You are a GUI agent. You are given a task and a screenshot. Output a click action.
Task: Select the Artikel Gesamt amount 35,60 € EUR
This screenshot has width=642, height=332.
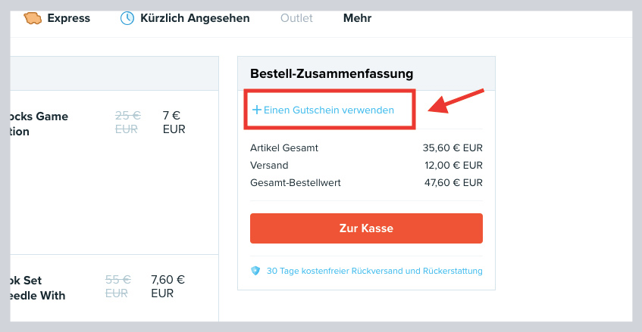(453, 148)
